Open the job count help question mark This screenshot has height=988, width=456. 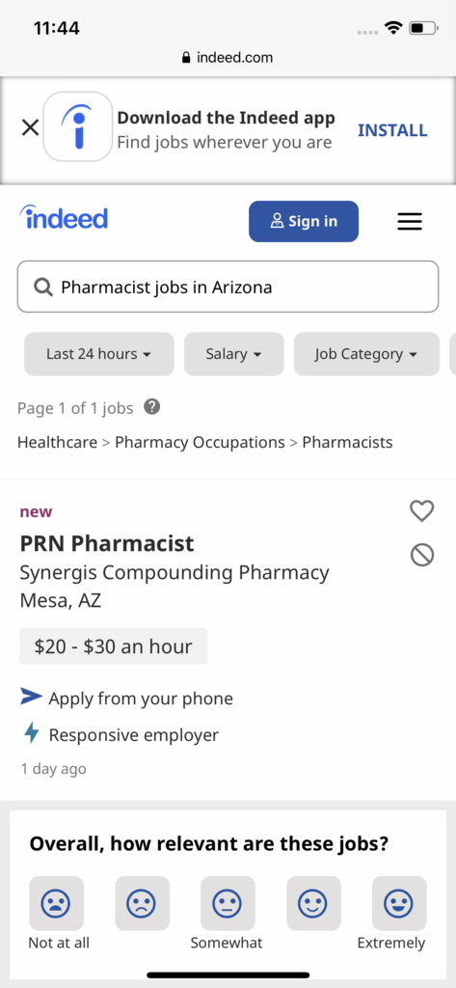151,407
